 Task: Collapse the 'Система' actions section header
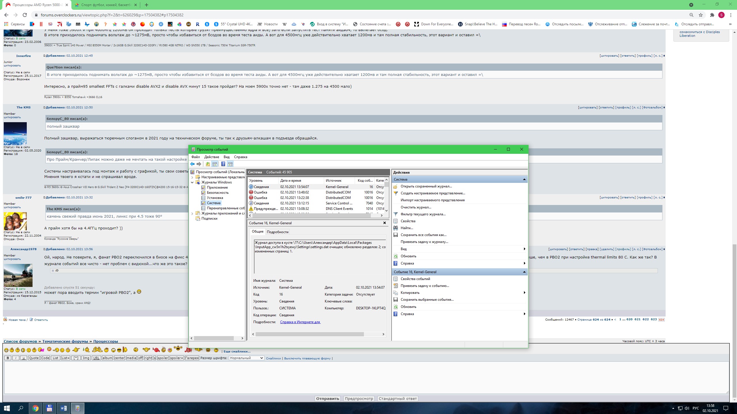pos(524,179)
